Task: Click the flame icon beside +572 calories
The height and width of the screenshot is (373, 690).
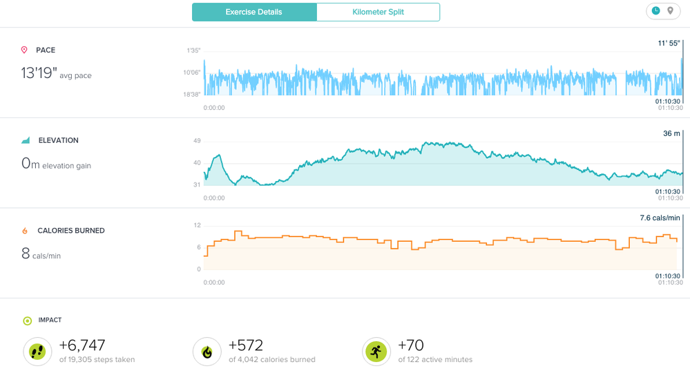Action: [207, 352]
